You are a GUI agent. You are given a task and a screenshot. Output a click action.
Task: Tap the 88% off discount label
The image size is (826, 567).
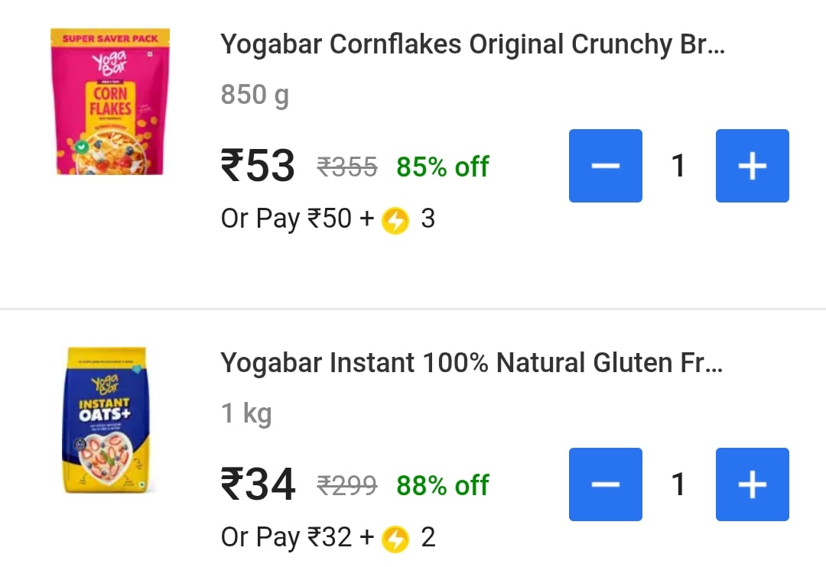point(443,485)
